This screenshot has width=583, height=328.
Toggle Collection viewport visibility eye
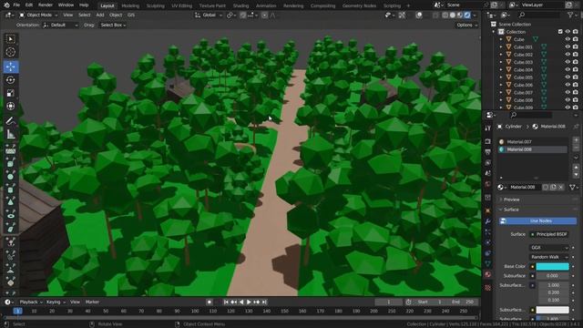(x=568, y=32)
